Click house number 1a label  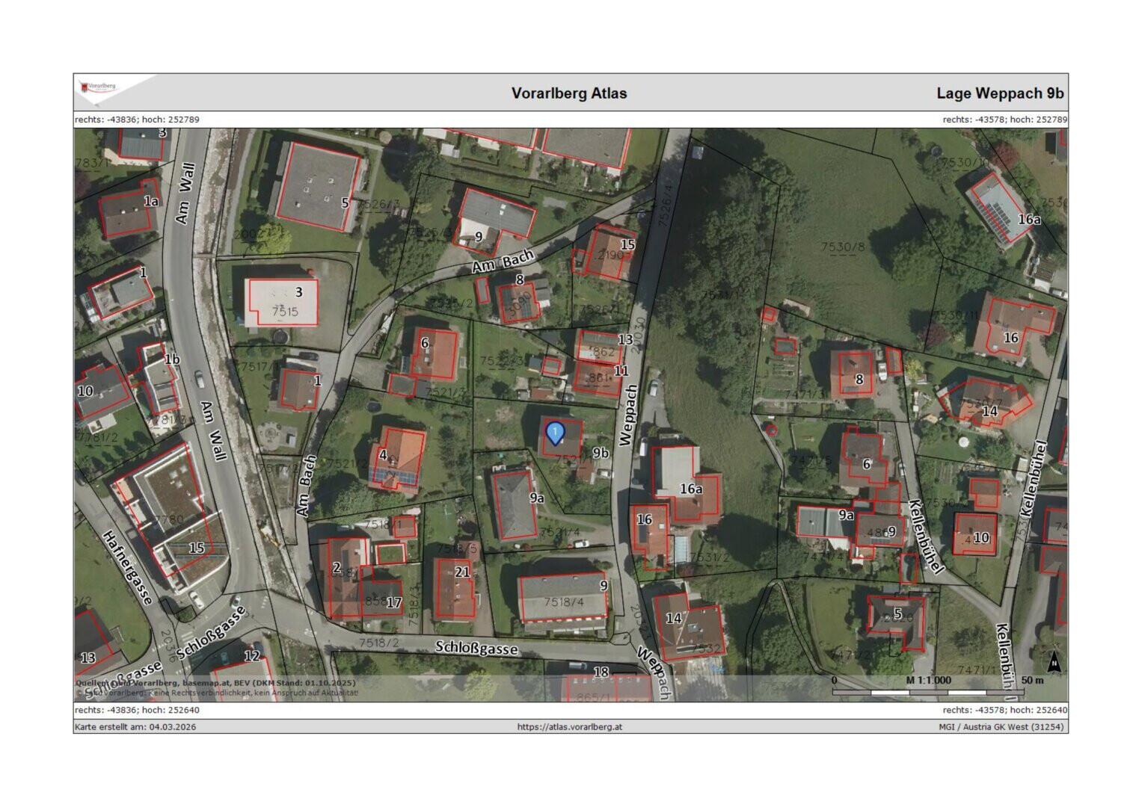(151, 201)
